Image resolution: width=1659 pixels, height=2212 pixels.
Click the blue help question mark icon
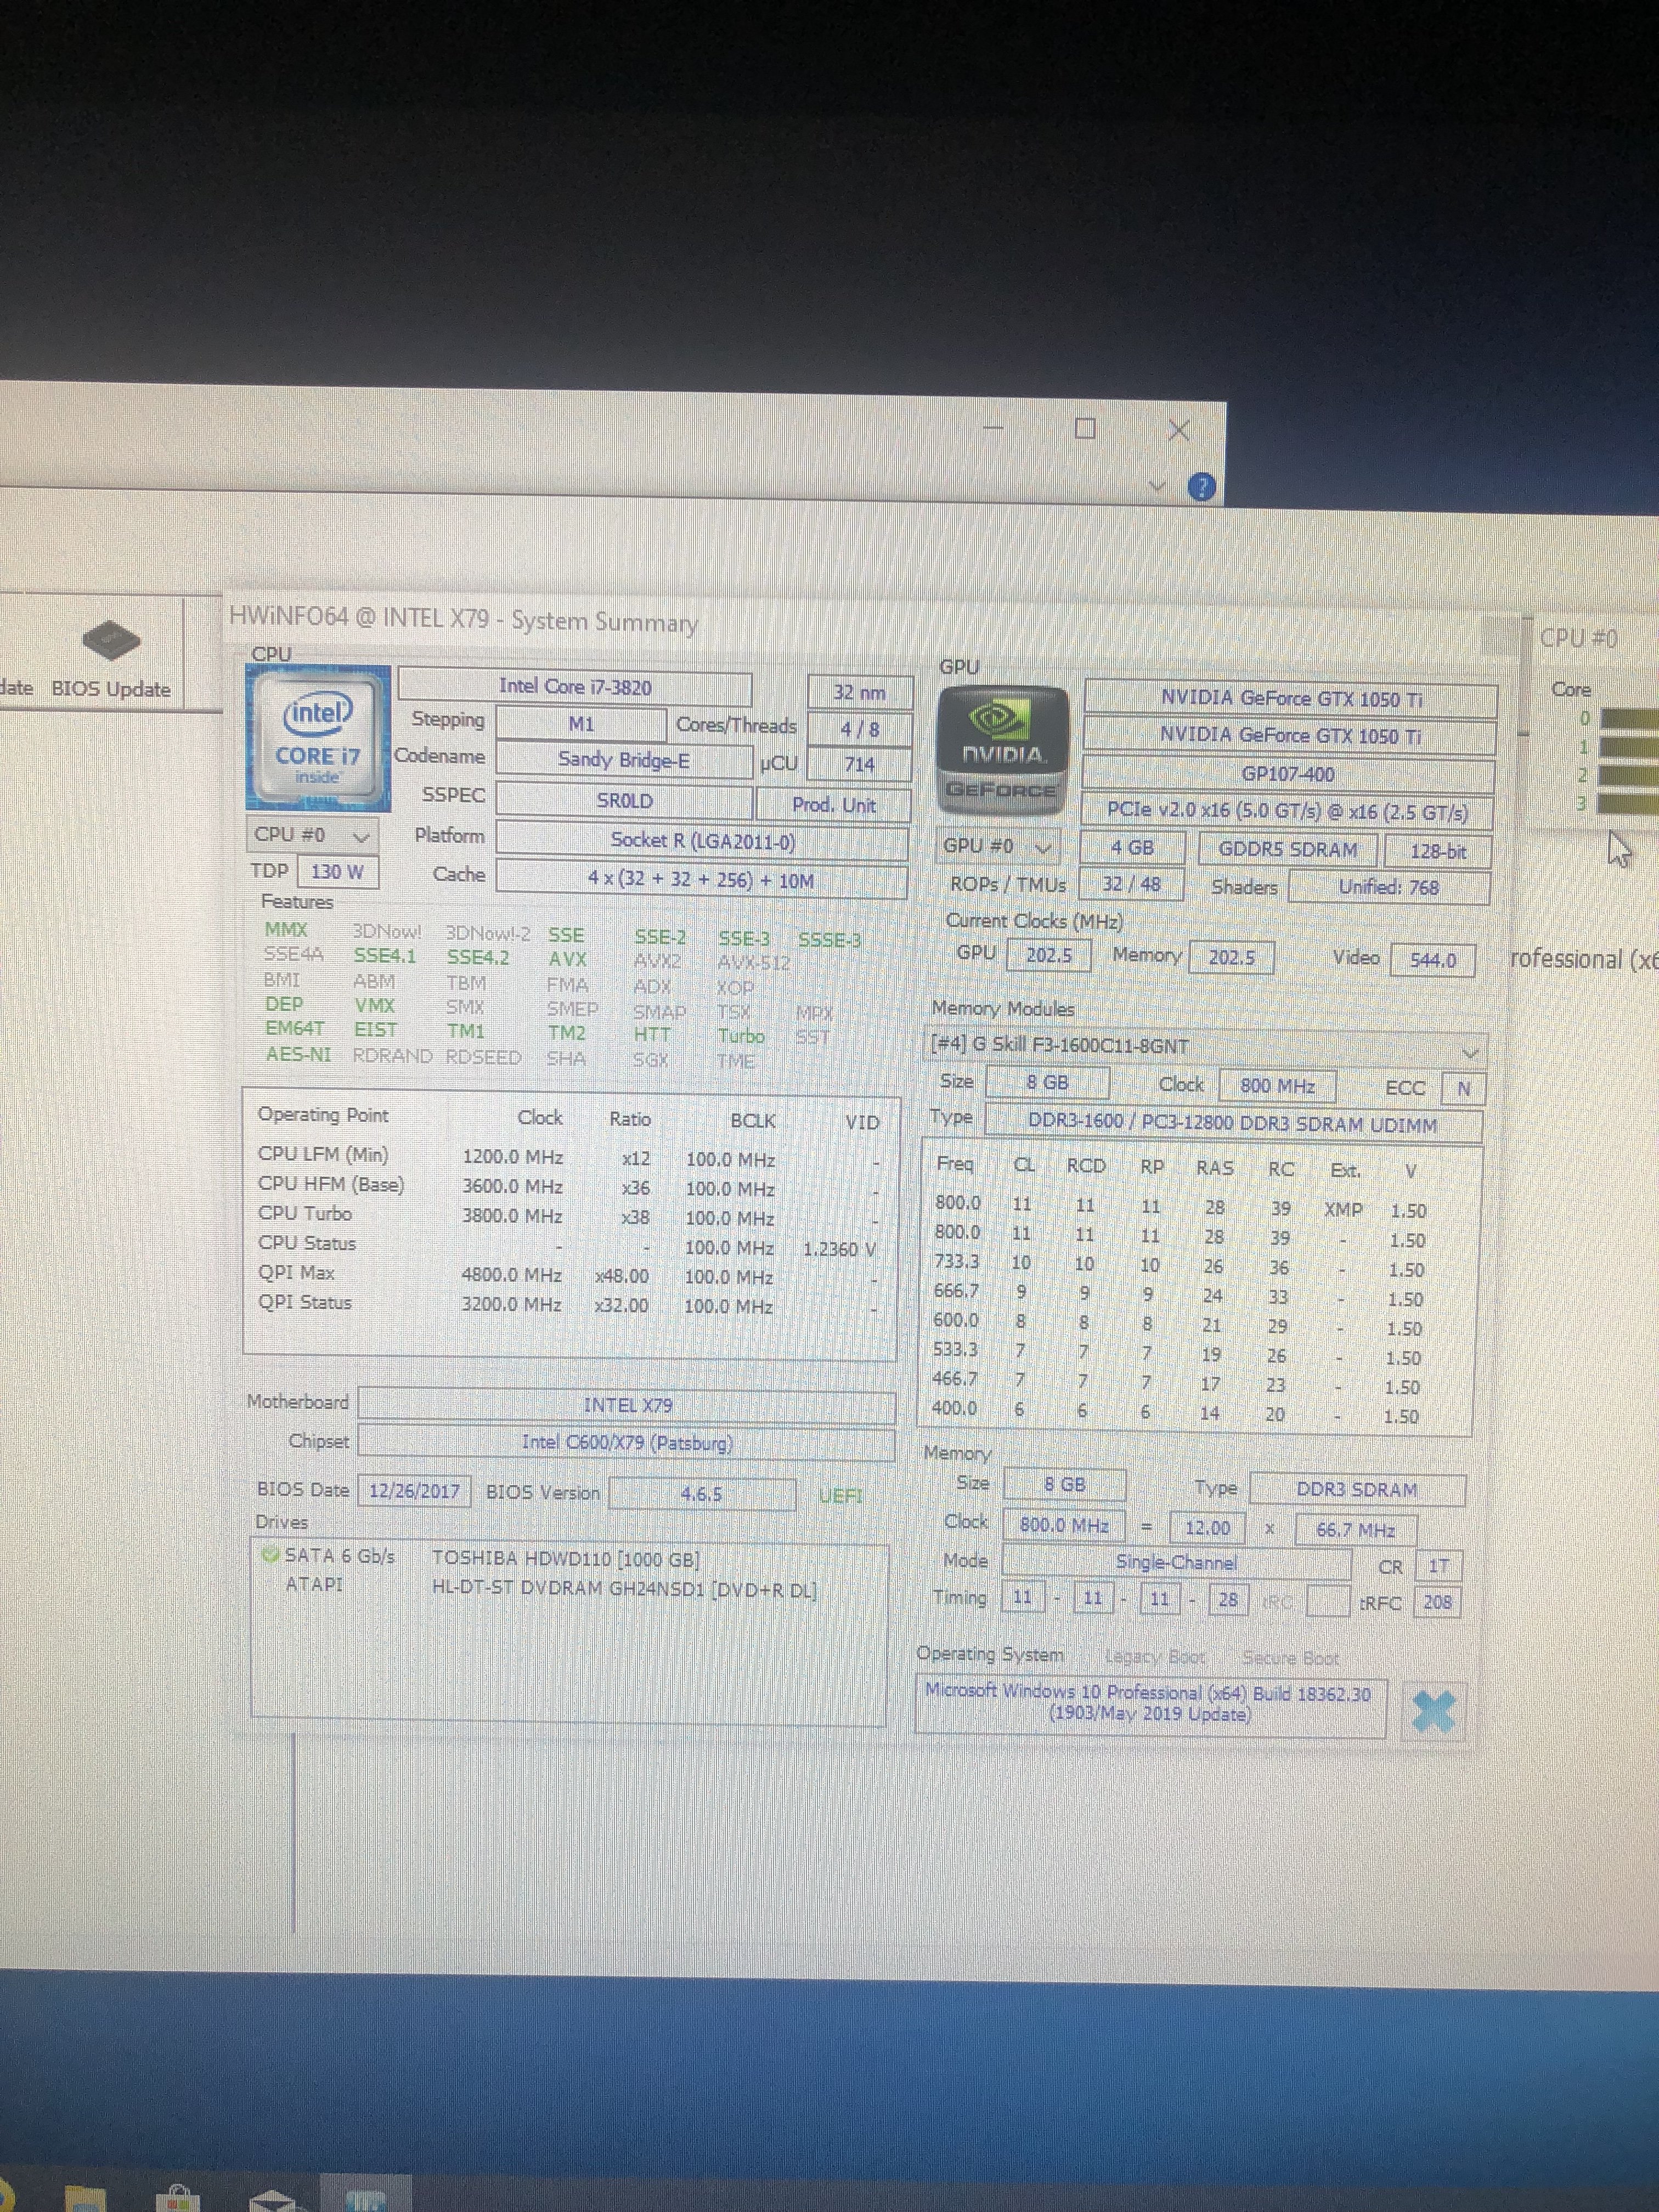point(1201,487)
